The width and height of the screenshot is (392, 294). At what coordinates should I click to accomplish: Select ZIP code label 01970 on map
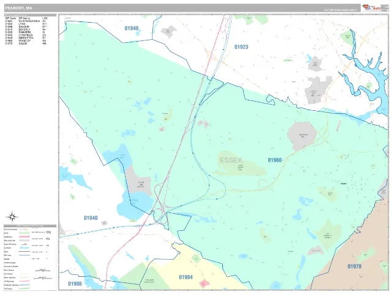click(x=355, y=266)
